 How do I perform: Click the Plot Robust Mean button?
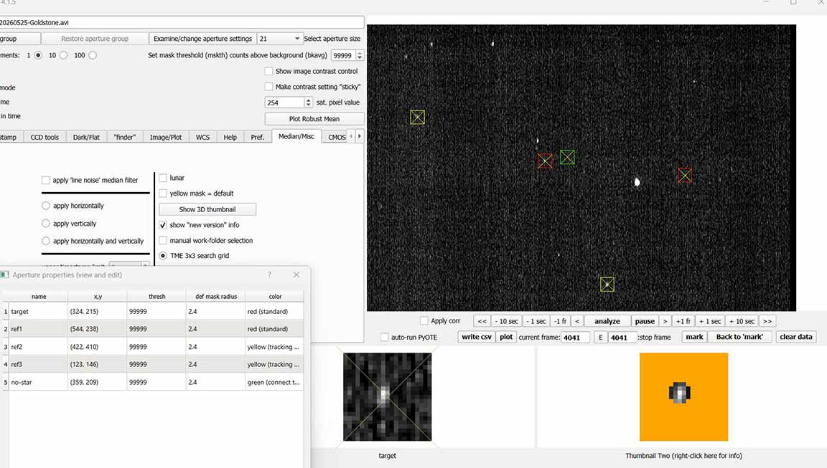coord(314,118)
